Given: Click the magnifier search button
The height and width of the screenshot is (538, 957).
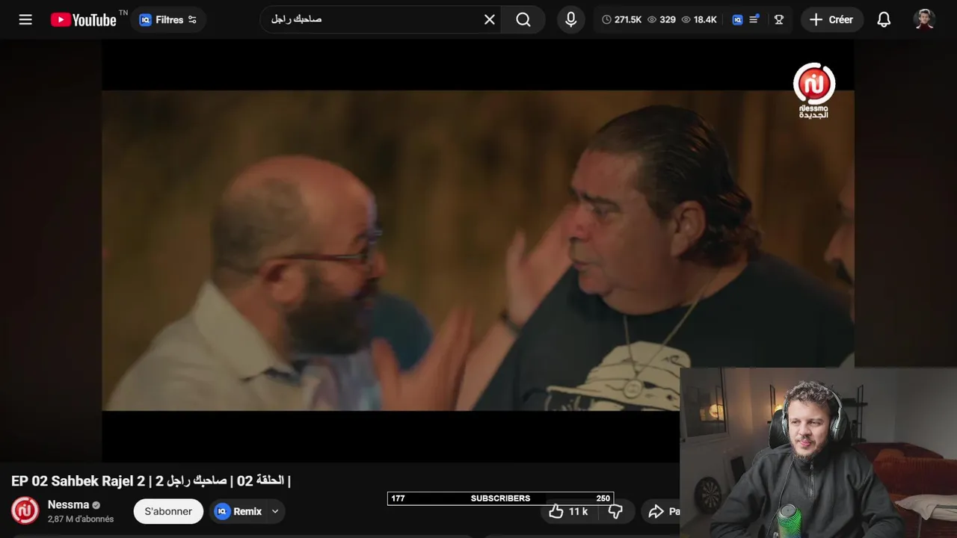Looking at the screenshot, I should tap(523, 19).
